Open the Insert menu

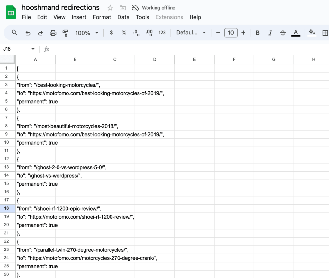pyautogui.click(x=79, y=17)
